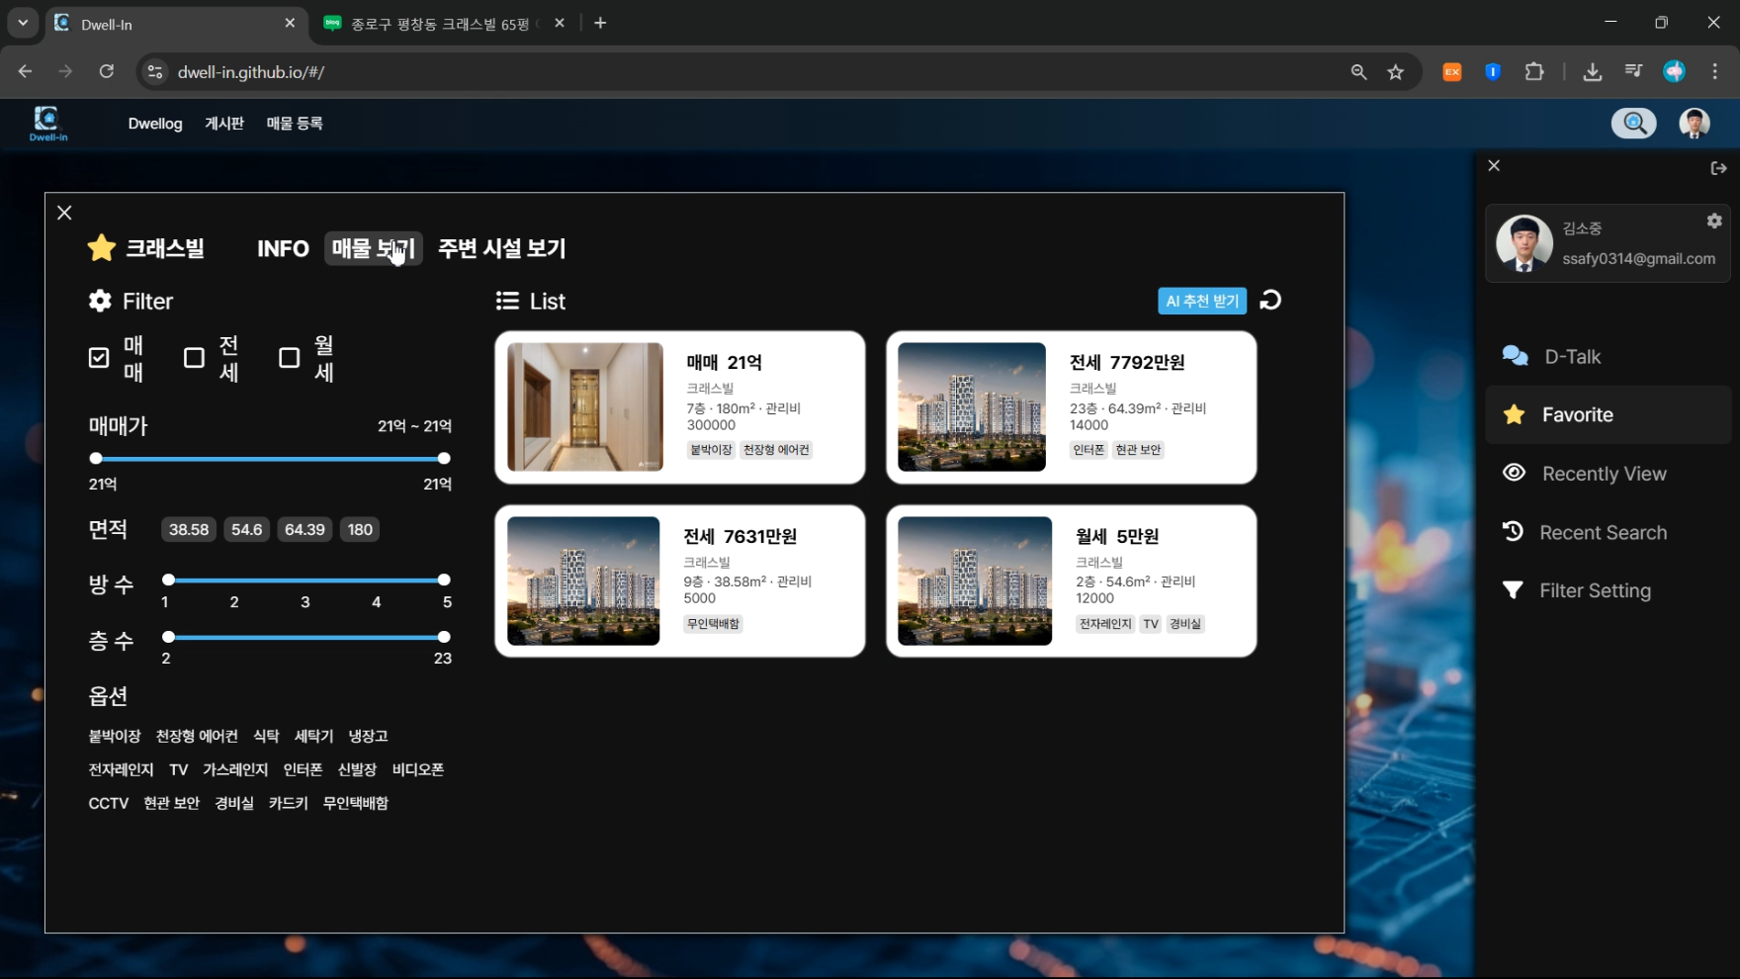Open the magnifier search button in header
1740x979 pixels.
tap(1634, 123)
